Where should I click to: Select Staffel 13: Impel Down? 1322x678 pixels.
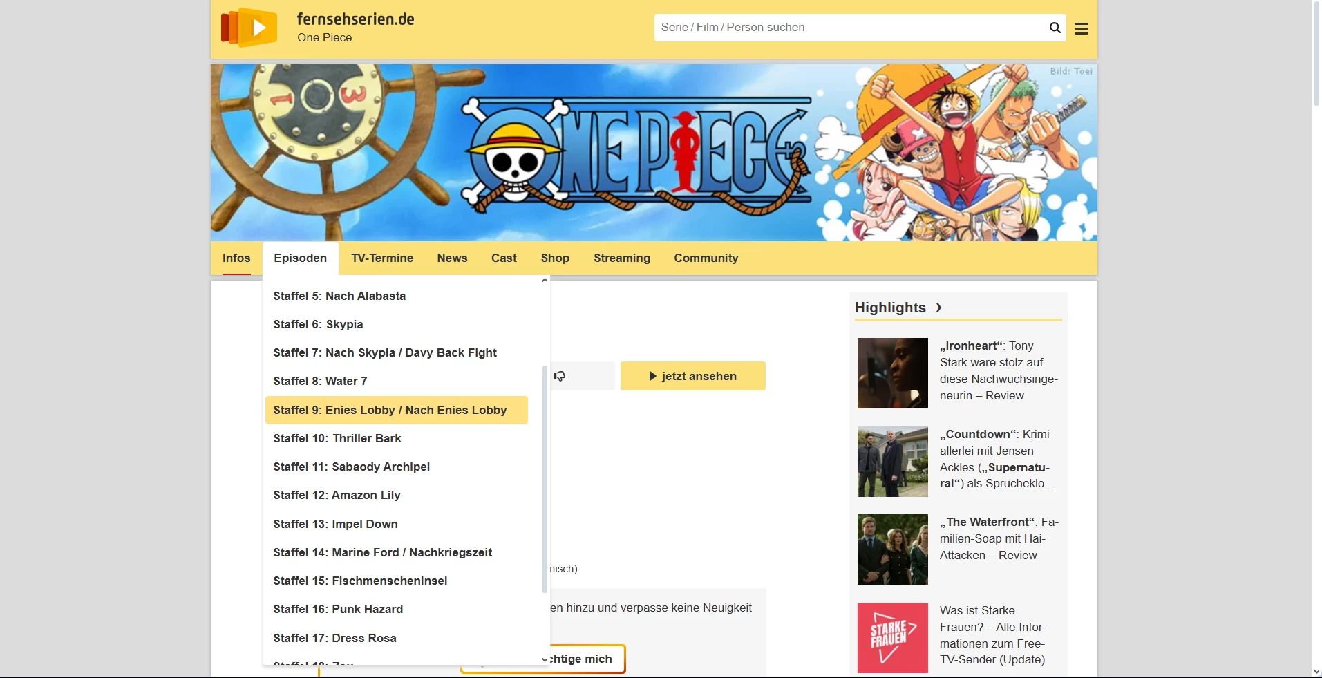pos(397,524)
